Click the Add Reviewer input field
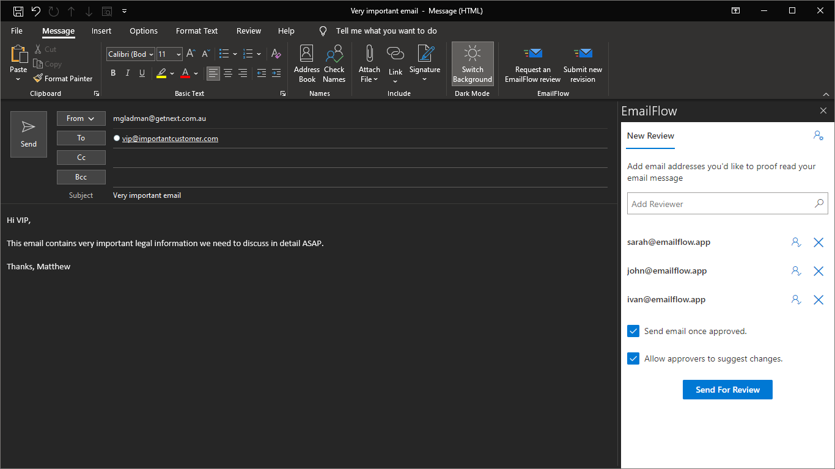The image size is (835, 469). pos(720,204)
